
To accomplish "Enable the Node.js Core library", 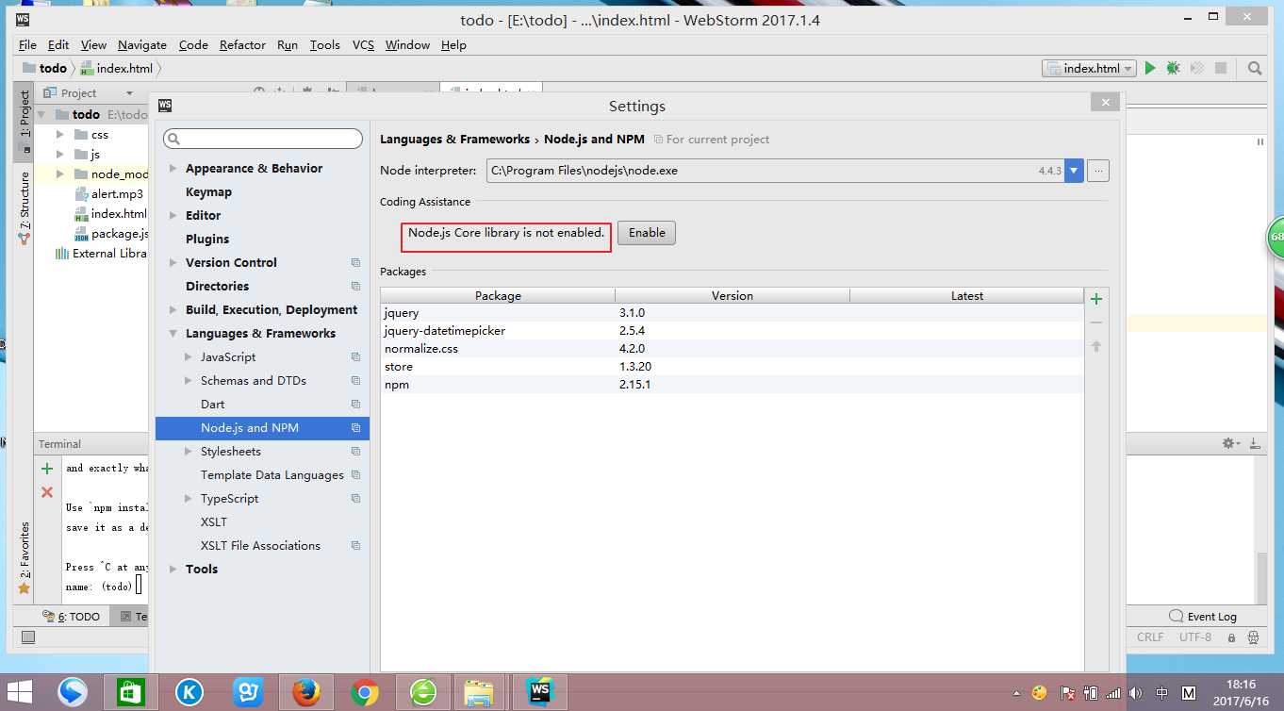I will pyautogui.click(x=647, y=233).
